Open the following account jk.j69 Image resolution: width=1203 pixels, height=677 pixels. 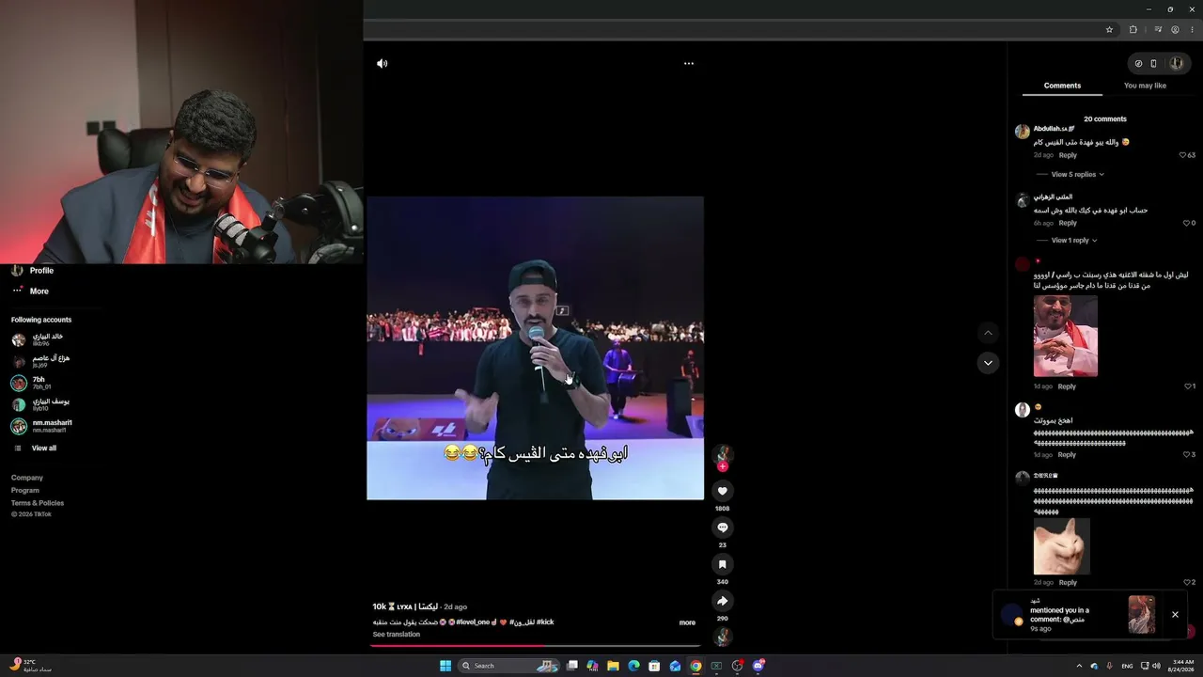40,361
